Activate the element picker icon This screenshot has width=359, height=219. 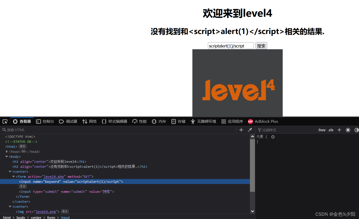tap(5, 121)
